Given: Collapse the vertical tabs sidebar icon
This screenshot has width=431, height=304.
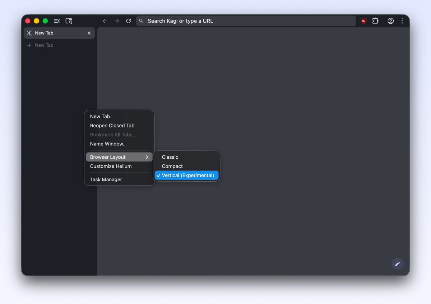Looking at the screenshot, I should point(57,21).
